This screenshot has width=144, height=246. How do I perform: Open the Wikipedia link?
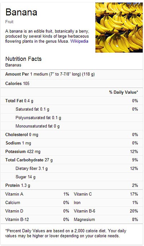click(79, 41)
